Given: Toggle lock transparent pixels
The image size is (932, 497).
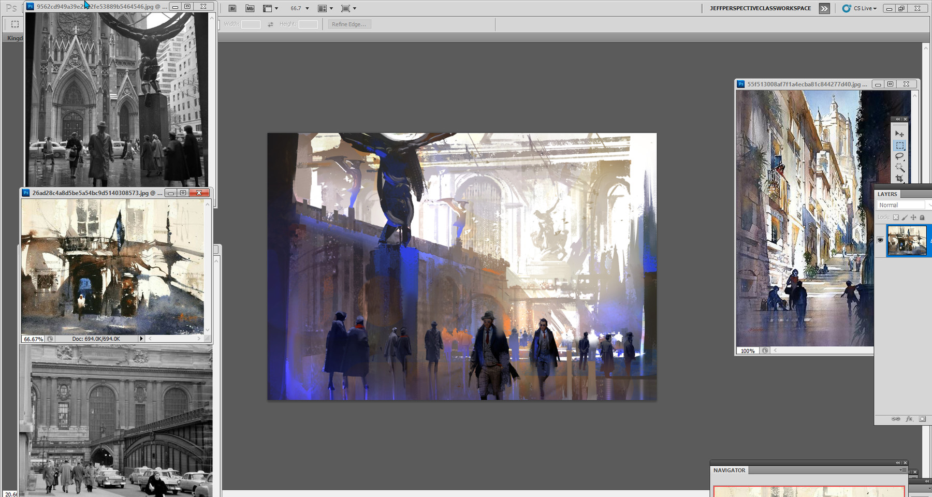Looking at the screenshot, I should point(896,217).
